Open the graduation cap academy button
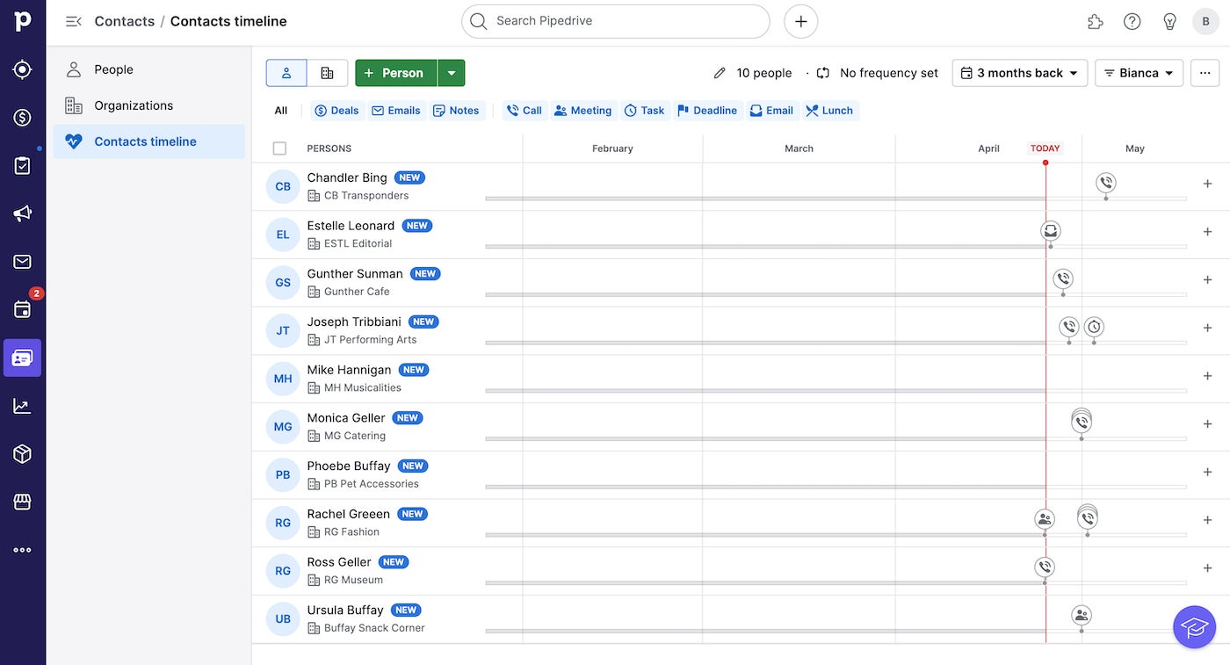The width and height of the screenshot is (1230, 665). (x=1194, y=627)
